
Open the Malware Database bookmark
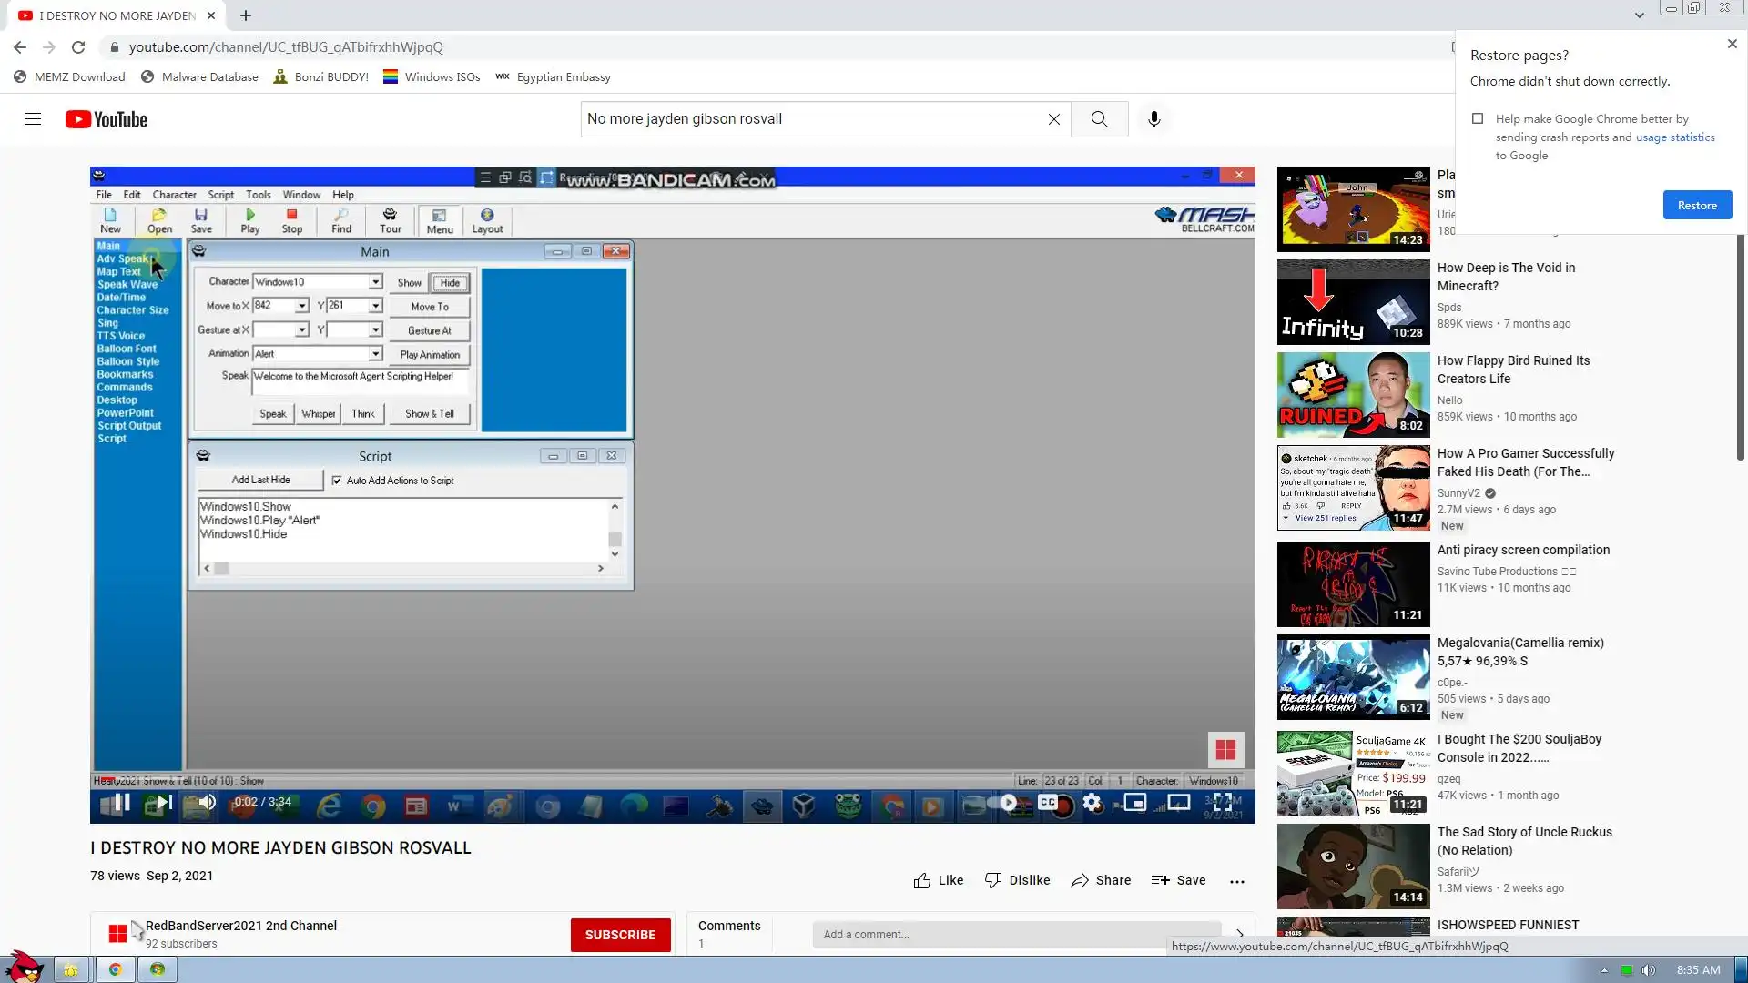coord(199,77)
